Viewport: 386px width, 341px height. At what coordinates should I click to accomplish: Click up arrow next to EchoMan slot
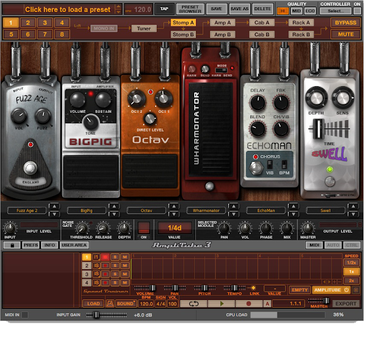point(294,206)
